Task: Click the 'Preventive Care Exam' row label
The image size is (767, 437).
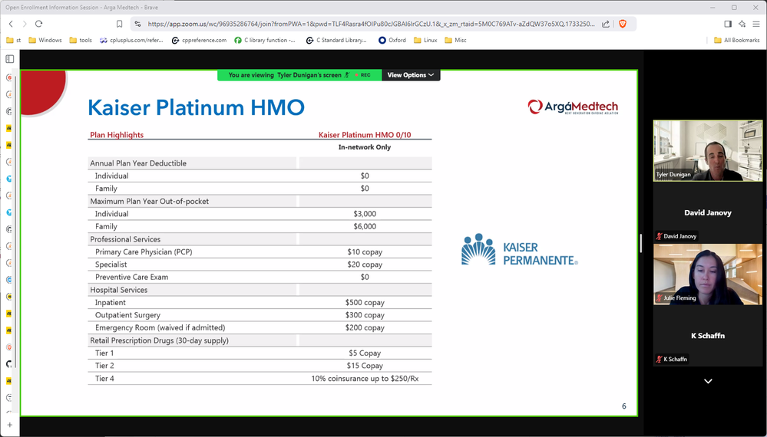Action: pyautogui.click(x=131, y=278)
